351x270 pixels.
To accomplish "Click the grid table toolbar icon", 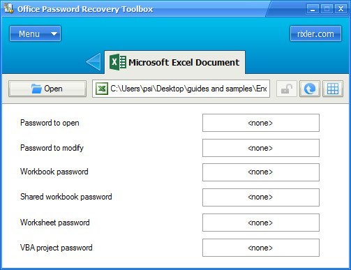I will pyautogui.click(x=333, y=89).
